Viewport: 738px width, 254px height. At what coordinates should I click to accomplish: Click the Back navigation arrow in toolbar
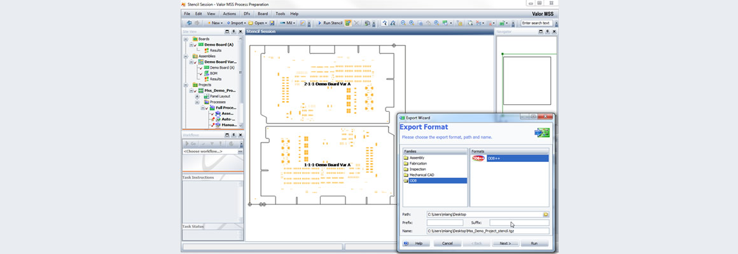click(189, 22)
